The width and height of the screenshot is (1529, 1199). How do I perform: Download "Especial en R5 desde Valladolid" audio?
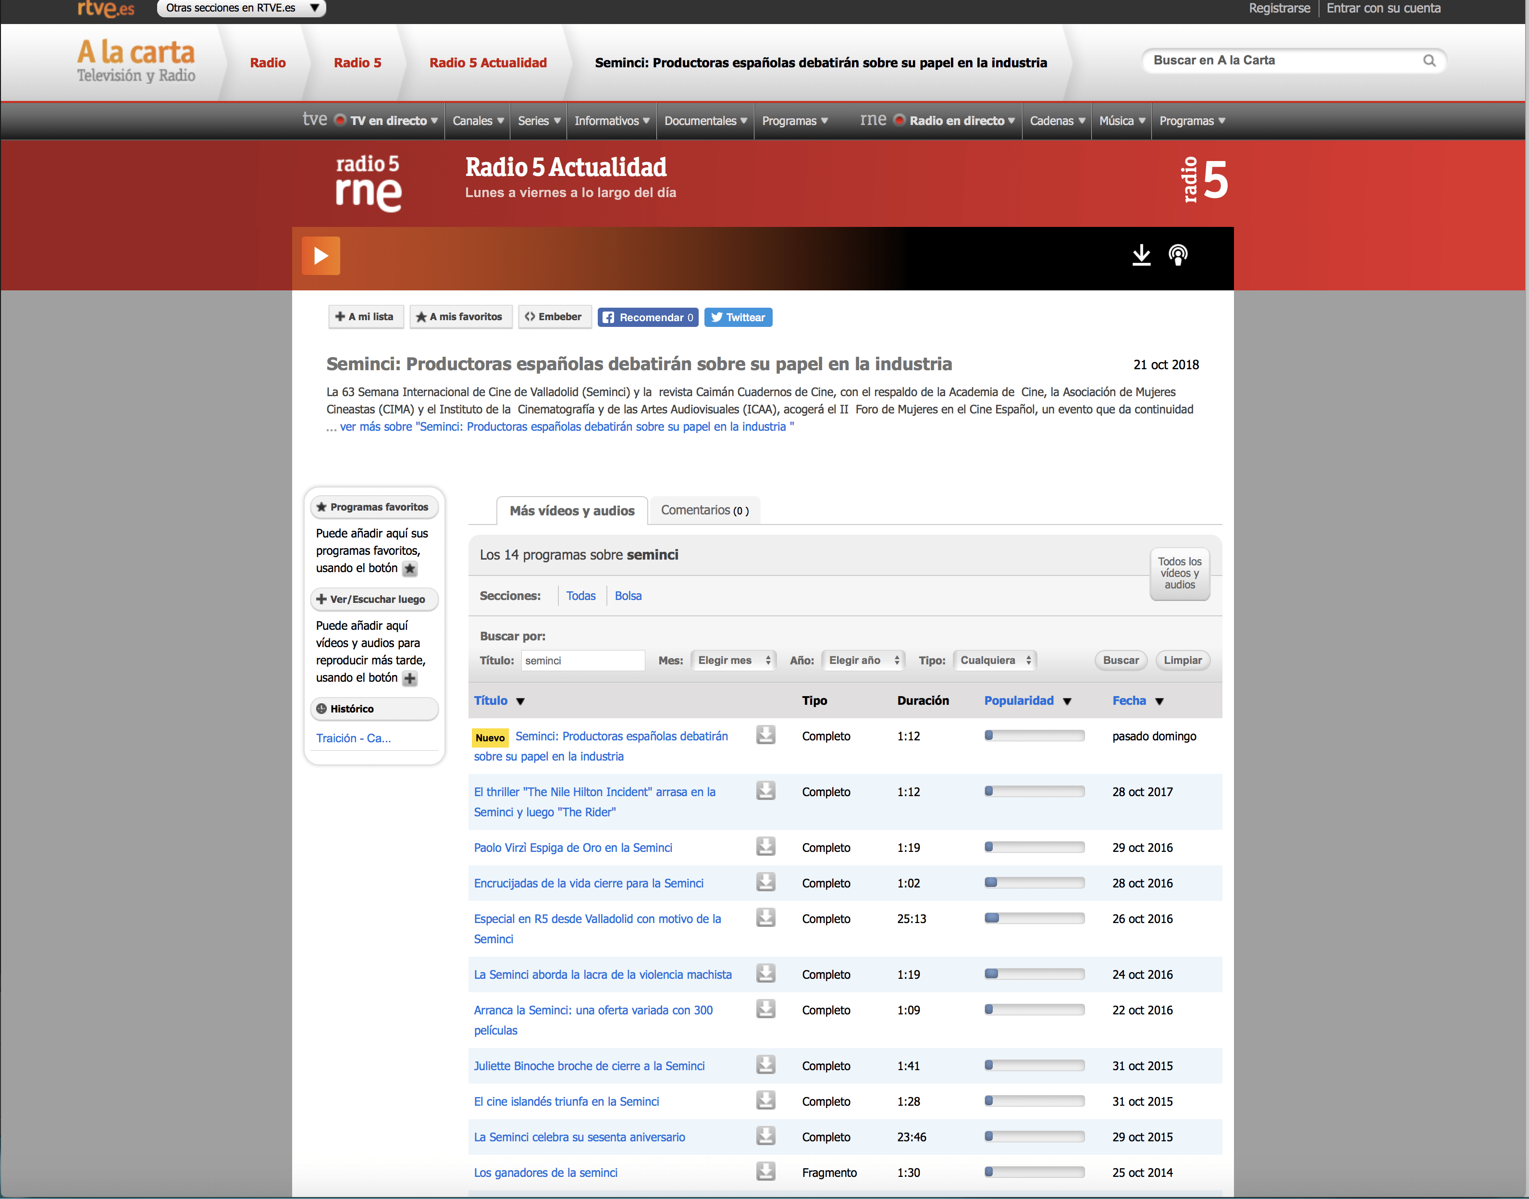pos(765,917)
